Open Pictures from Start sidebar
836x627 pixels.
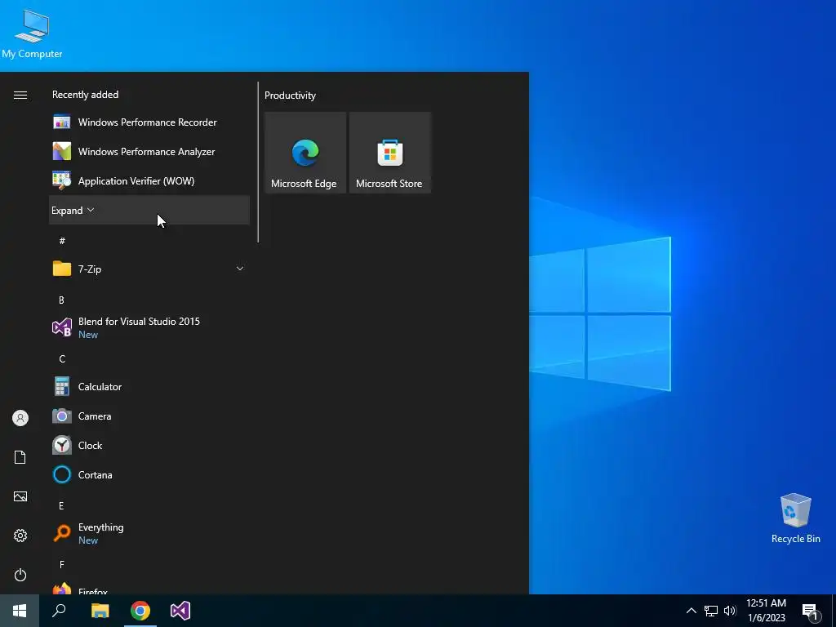[20, 496]
